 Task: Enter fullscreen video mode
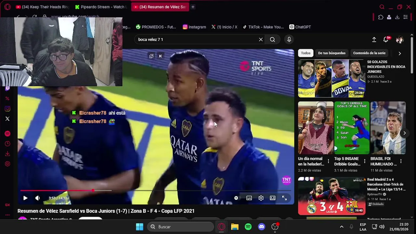click(x=284, y=198)
